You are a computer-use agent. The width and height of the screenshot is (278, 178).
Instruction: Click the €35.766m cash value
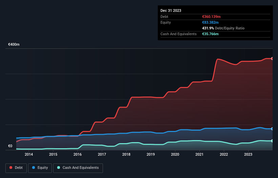tap(210, 34)
